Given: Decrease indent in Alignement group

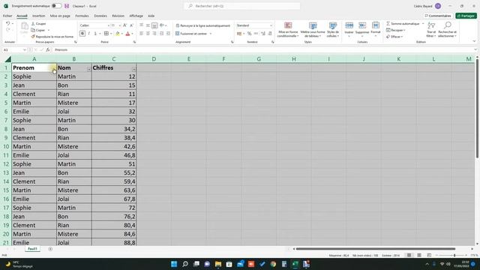Looking at the screenshot, I should click(162, 33).
